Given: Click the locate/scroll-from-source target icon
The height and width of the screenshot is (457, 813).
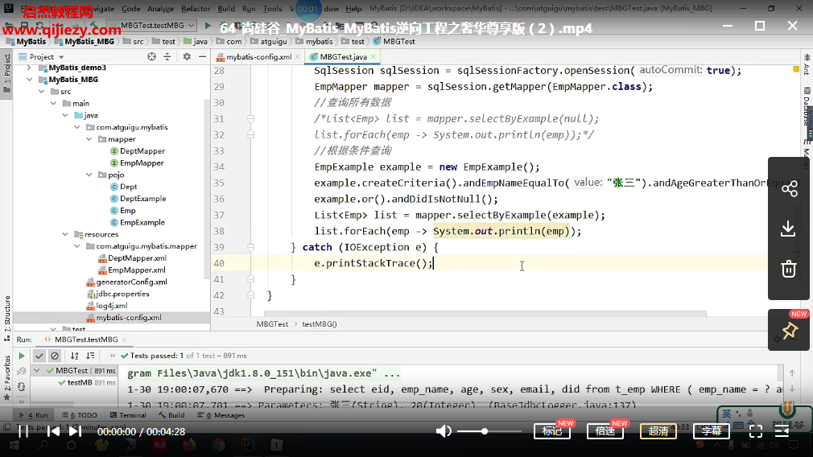Looking at the screenshot, I should (x=151, y=56).
